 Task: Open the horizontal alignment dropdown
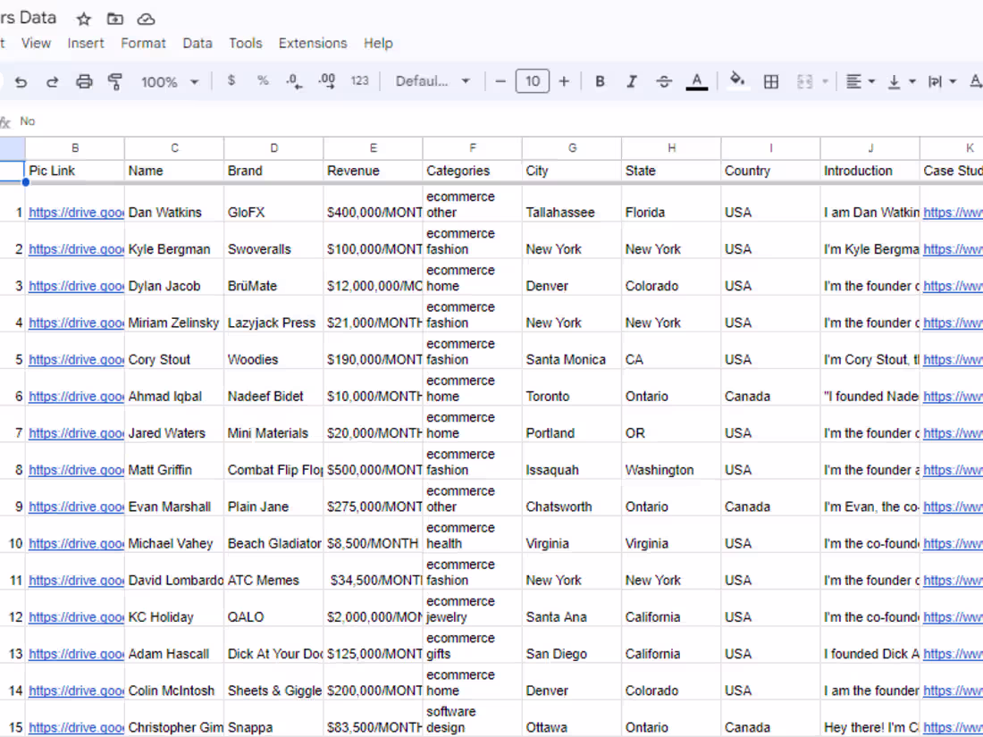coord(860,81)
